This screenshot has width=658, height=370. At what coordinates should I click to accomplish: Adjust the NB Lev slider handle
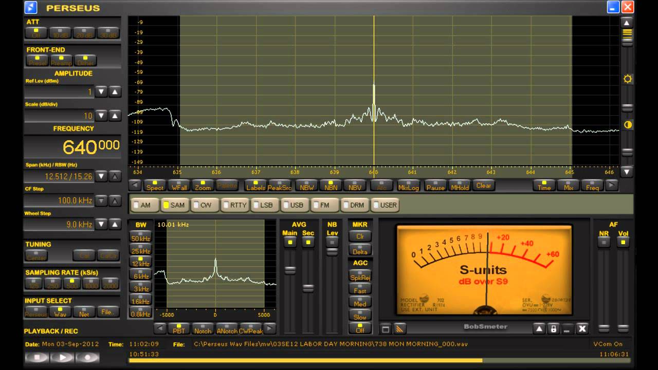click(332, 252)
